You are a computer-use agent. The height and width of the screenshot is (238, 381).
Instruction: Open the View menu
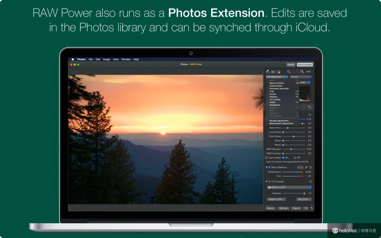(116, 59)
